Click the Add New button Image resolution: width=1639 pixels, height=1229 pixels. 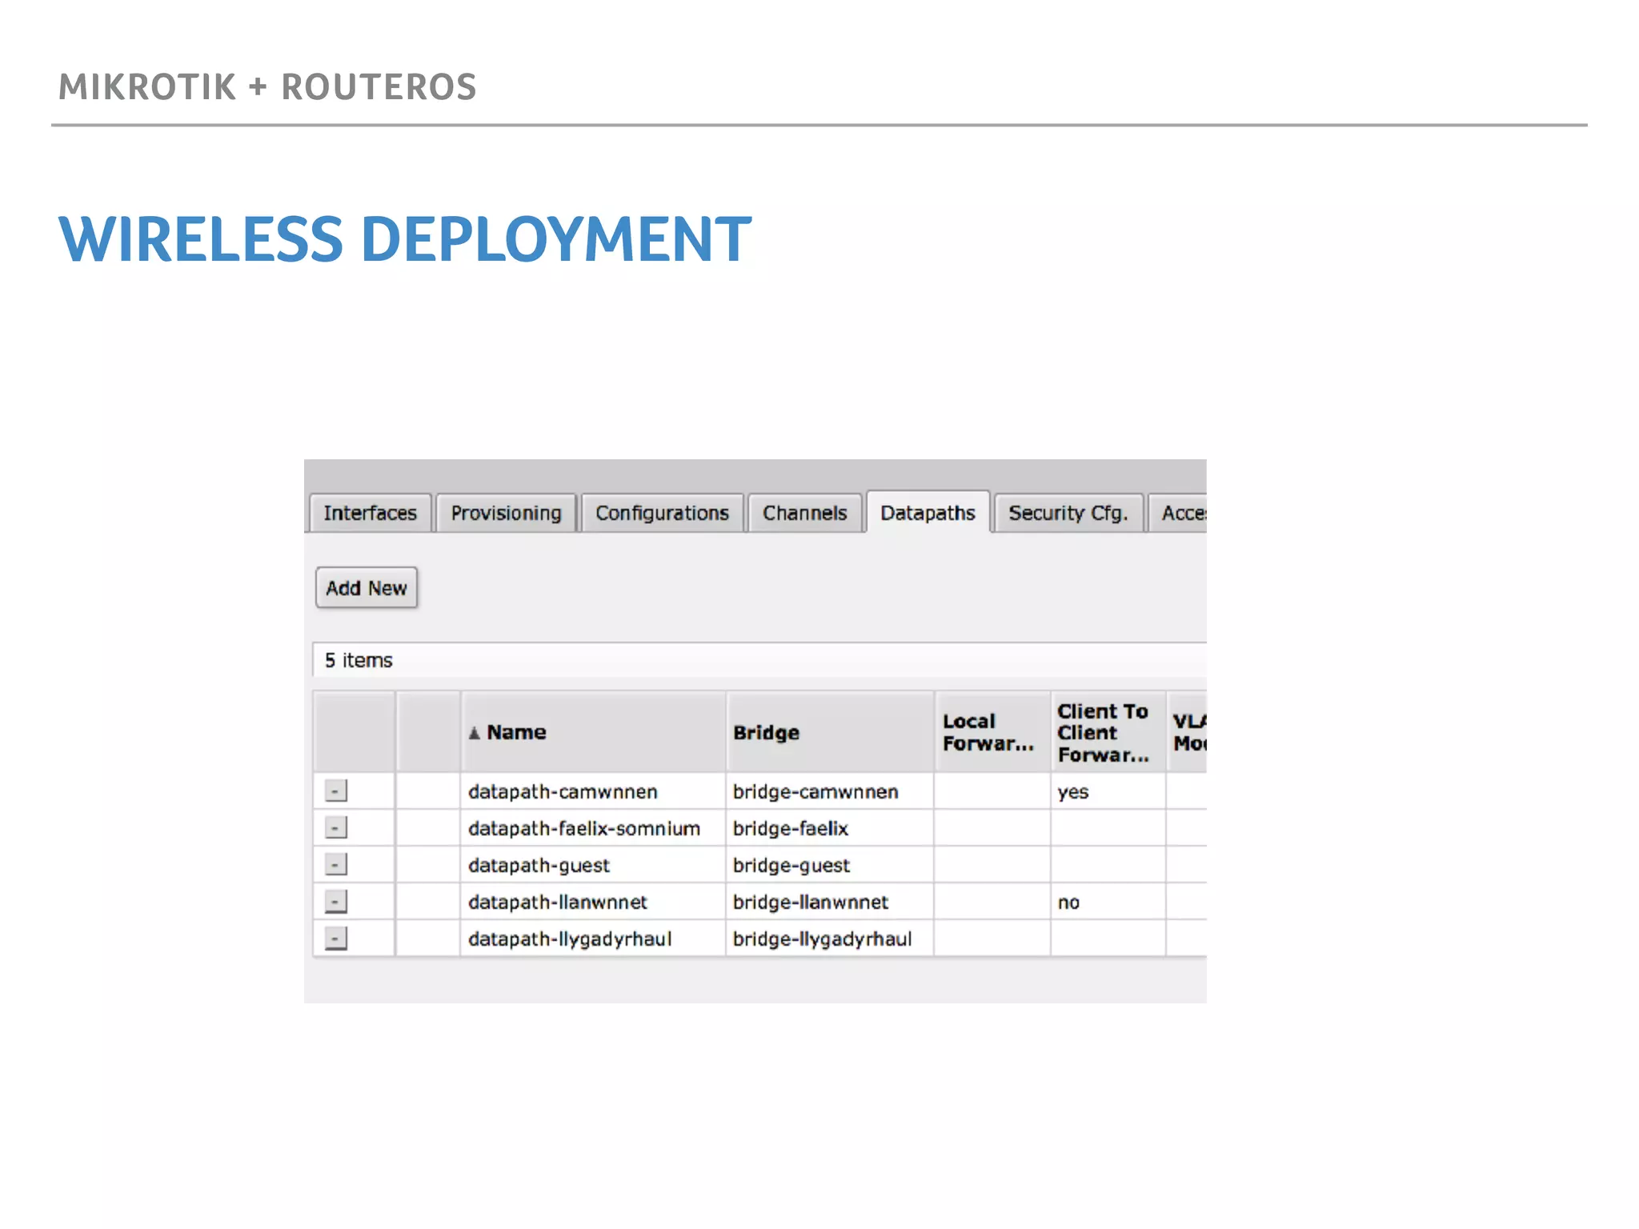point(367,588)
